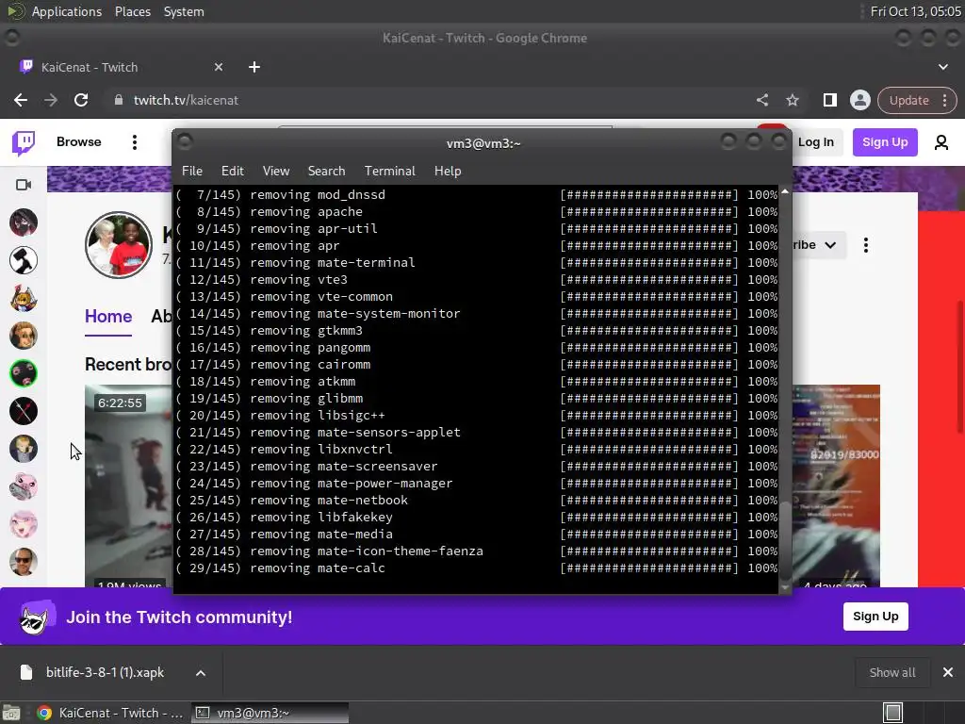965x724 pixels.
Task: Open sidebar channel with pink-haired anime avatar
Action: 24,524
